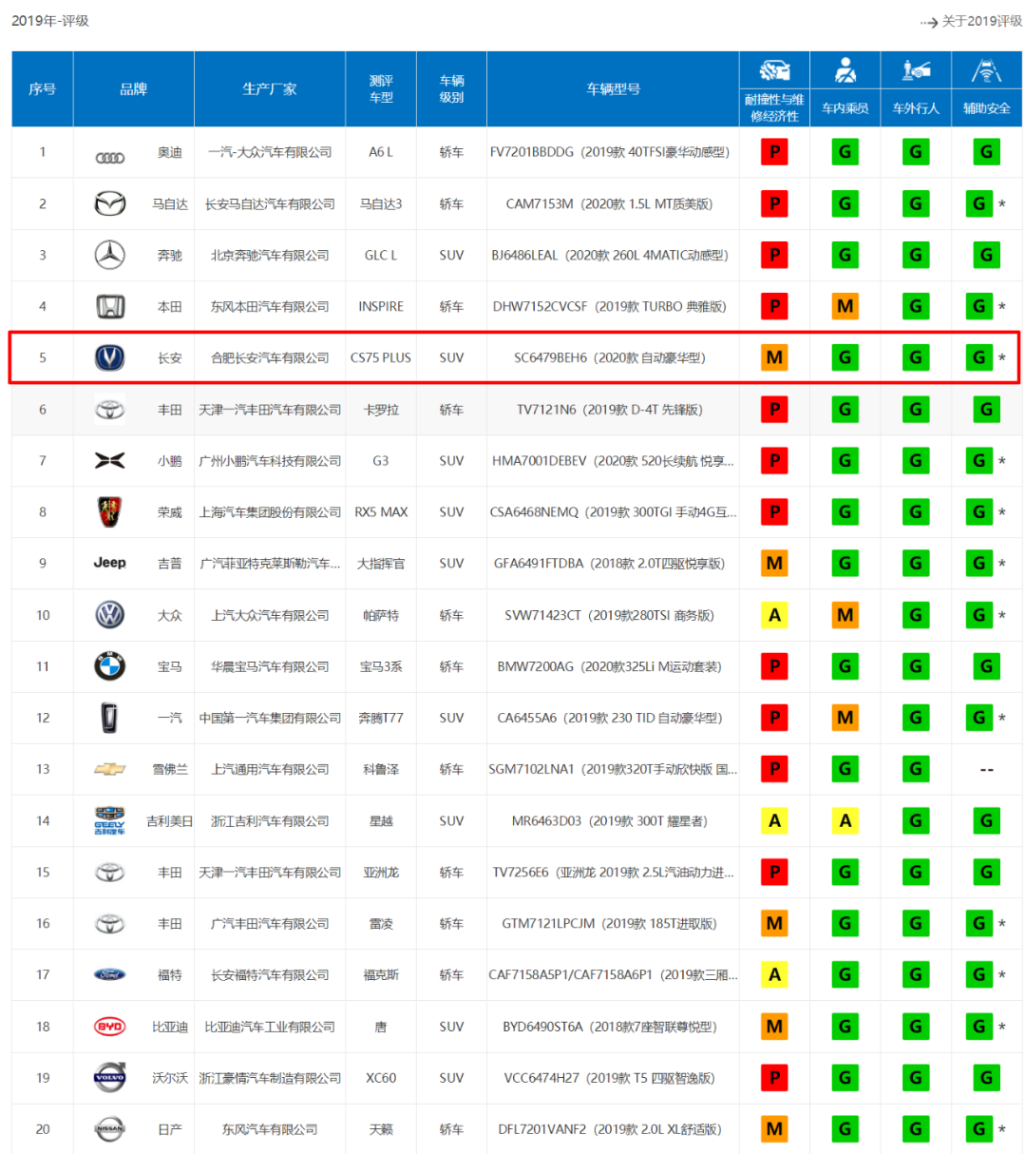Screen dimensions: 1026x1154
Task: Click the FAW logo in the 奔腾T77 row
Action: point(110,718)
